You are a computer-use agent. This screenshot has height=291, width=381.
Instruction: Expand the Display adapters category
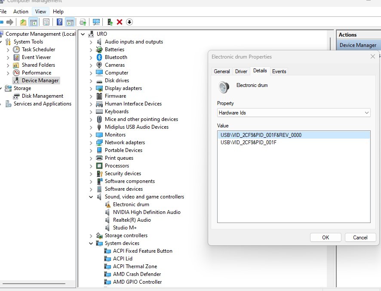coord(91,89)
